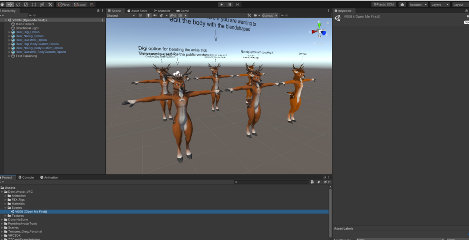Screen dimensions: 469x240
Task: Expand Deer_Digi_Option in Hierarchy
Action: point(9,32)
